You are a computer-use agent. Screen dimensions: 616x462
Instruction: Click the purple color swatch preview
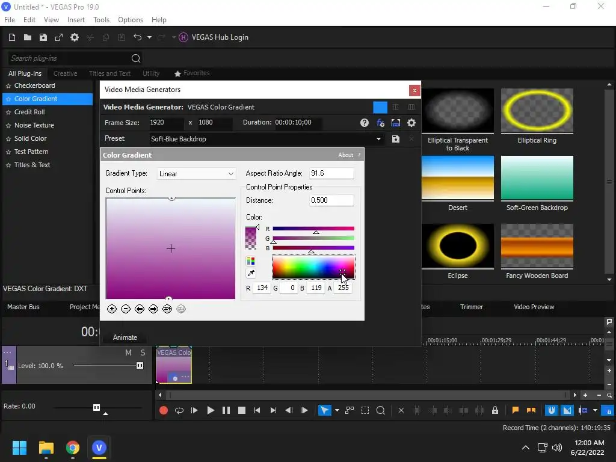[251, 238]
